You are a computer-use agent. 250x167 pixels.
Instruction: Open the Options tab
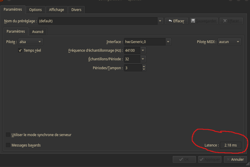pos(35,10)
